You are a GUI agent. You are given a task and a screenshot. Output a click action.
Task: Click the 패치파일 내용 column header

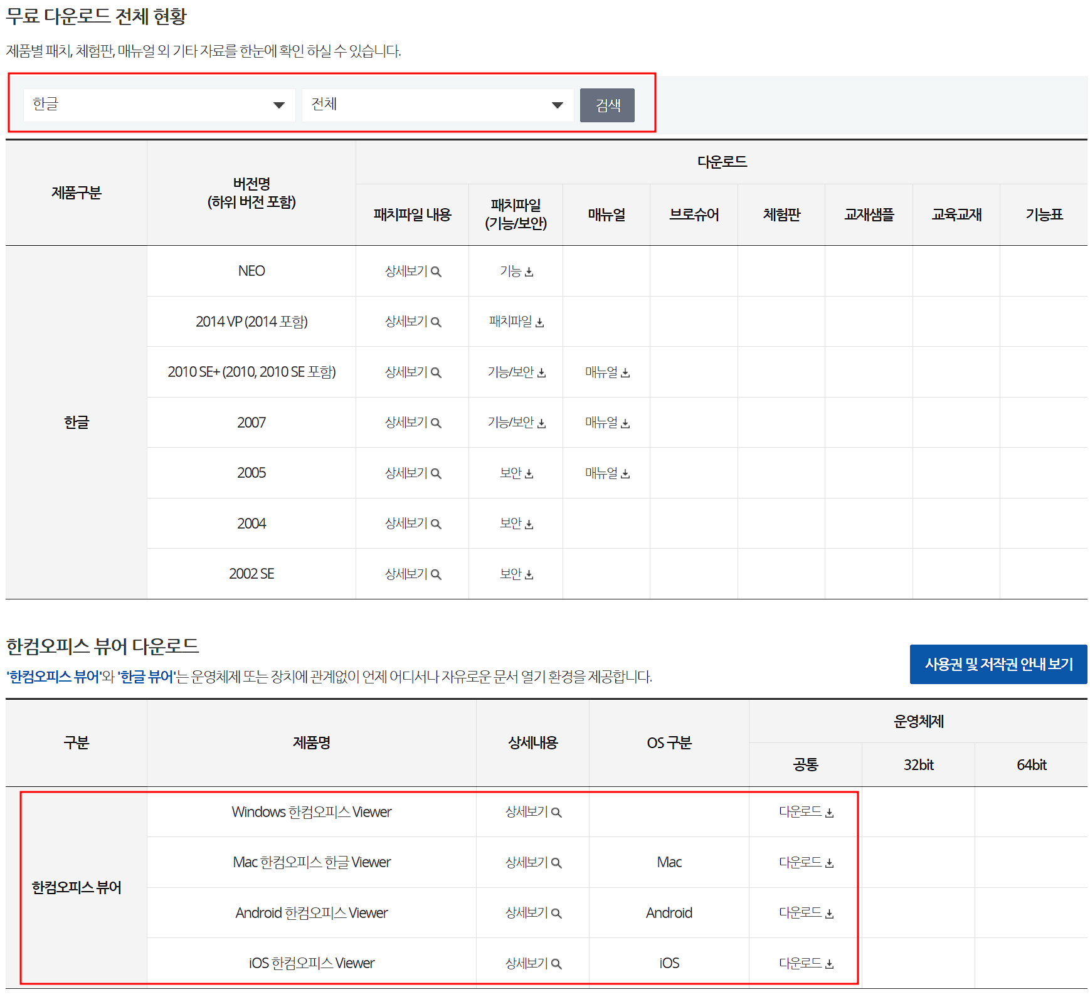(x=413, y=214)
